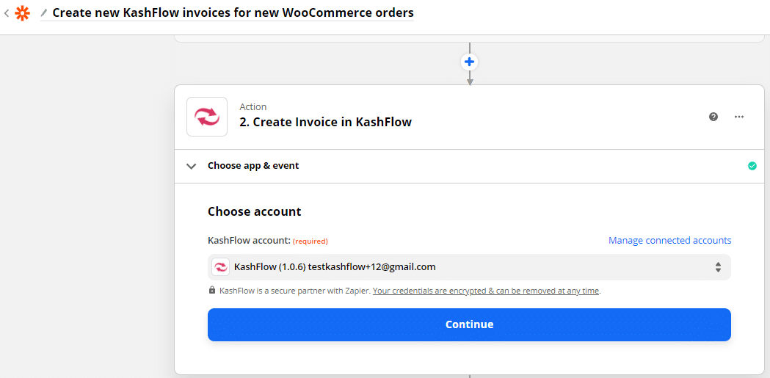Click the small KashFlow icon in account field

pos(220,267)
